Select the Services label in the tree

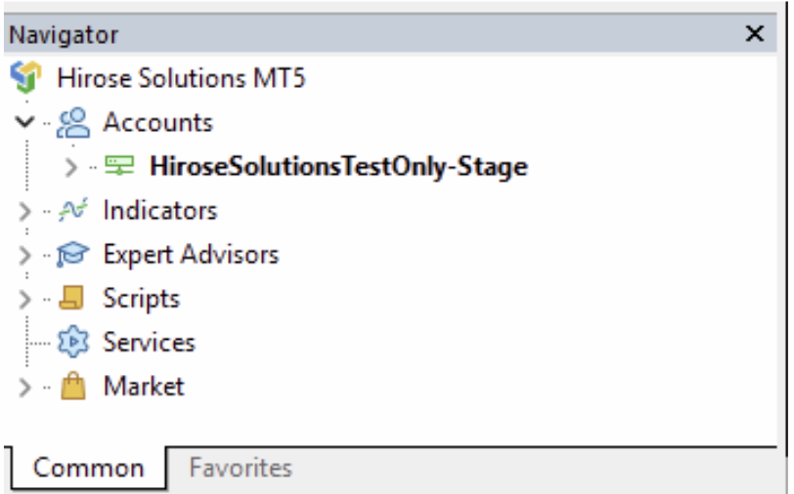click(x=149, y=343)
